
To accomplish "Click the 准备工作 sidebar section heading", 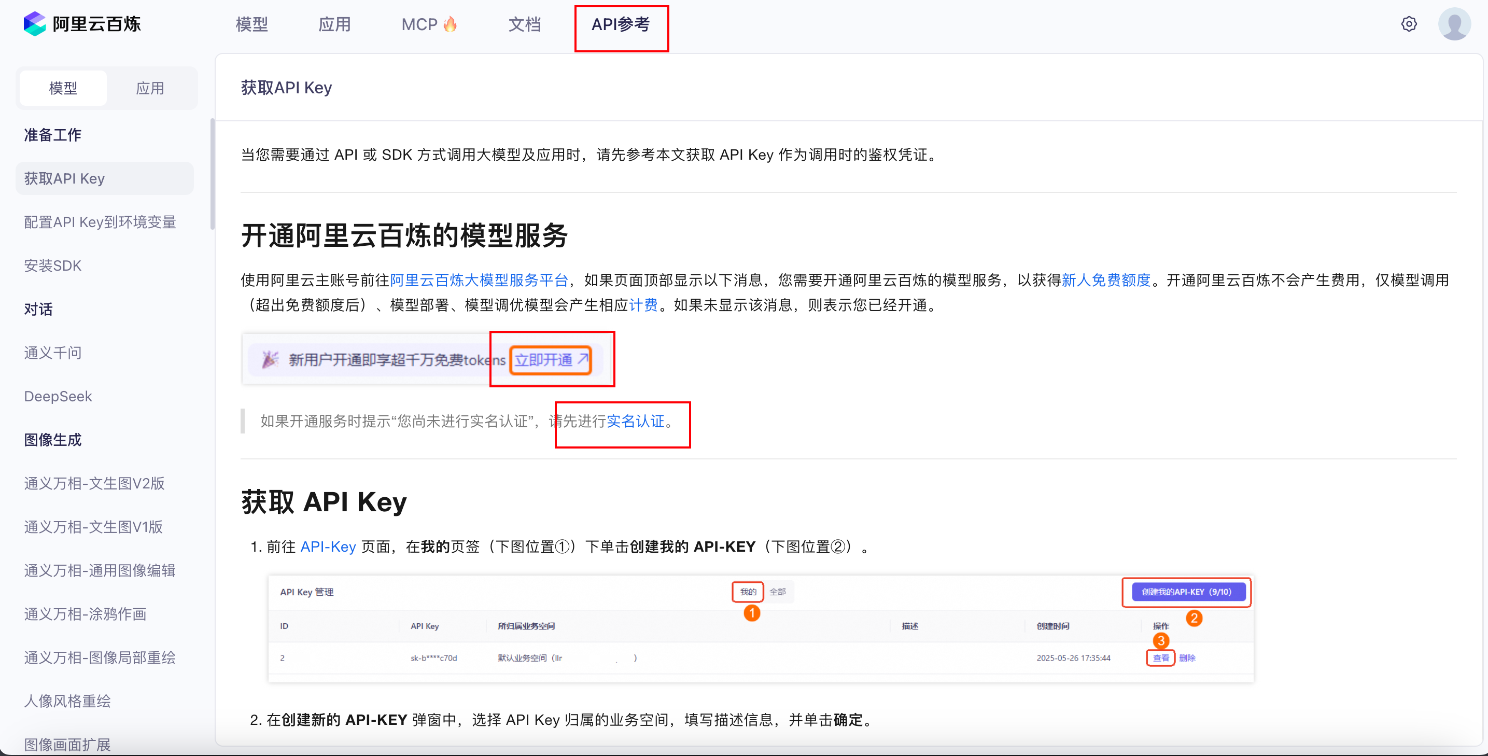I will pyautogui.click(x=52, y=135).
